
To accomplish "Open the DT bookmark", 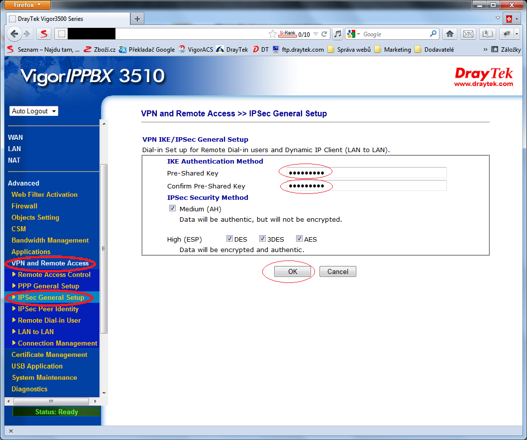I will (260, 49).
